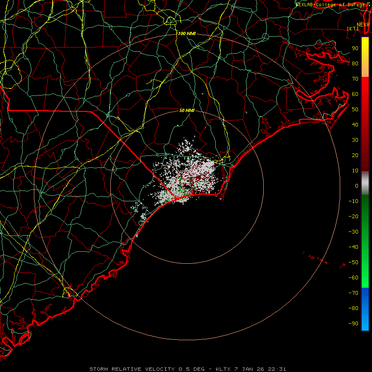372x372 pixels.
Task: Click the -50 knot scale label
Action: pyautogui.click(x=353, y=262)
